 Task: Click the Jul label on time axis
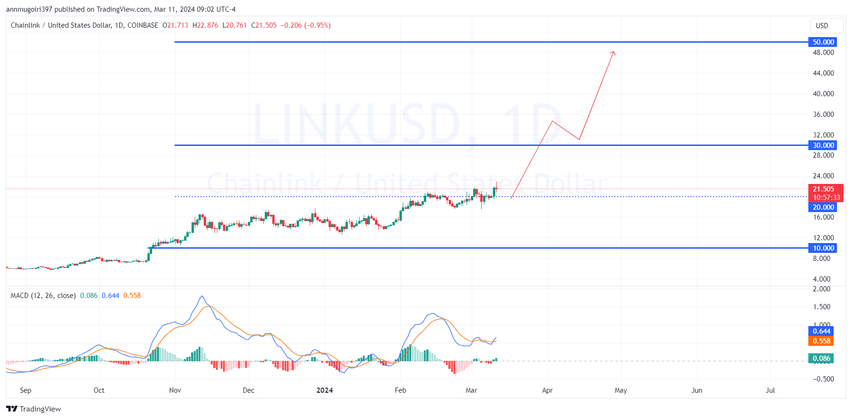pos(770,390)
